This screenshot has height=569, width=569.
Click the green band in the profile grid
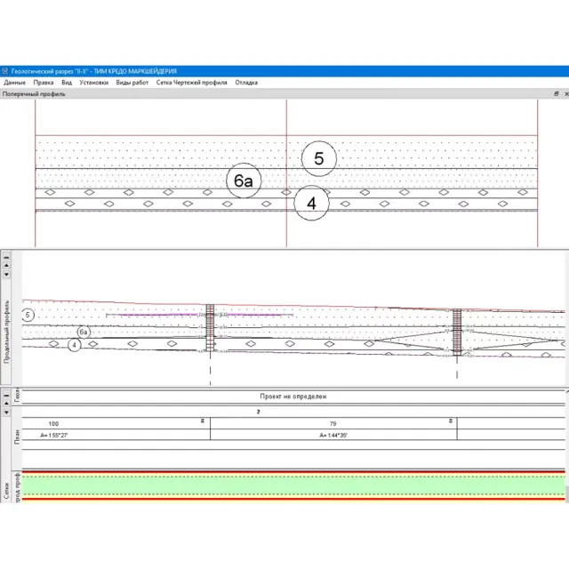tap(293, 485)
